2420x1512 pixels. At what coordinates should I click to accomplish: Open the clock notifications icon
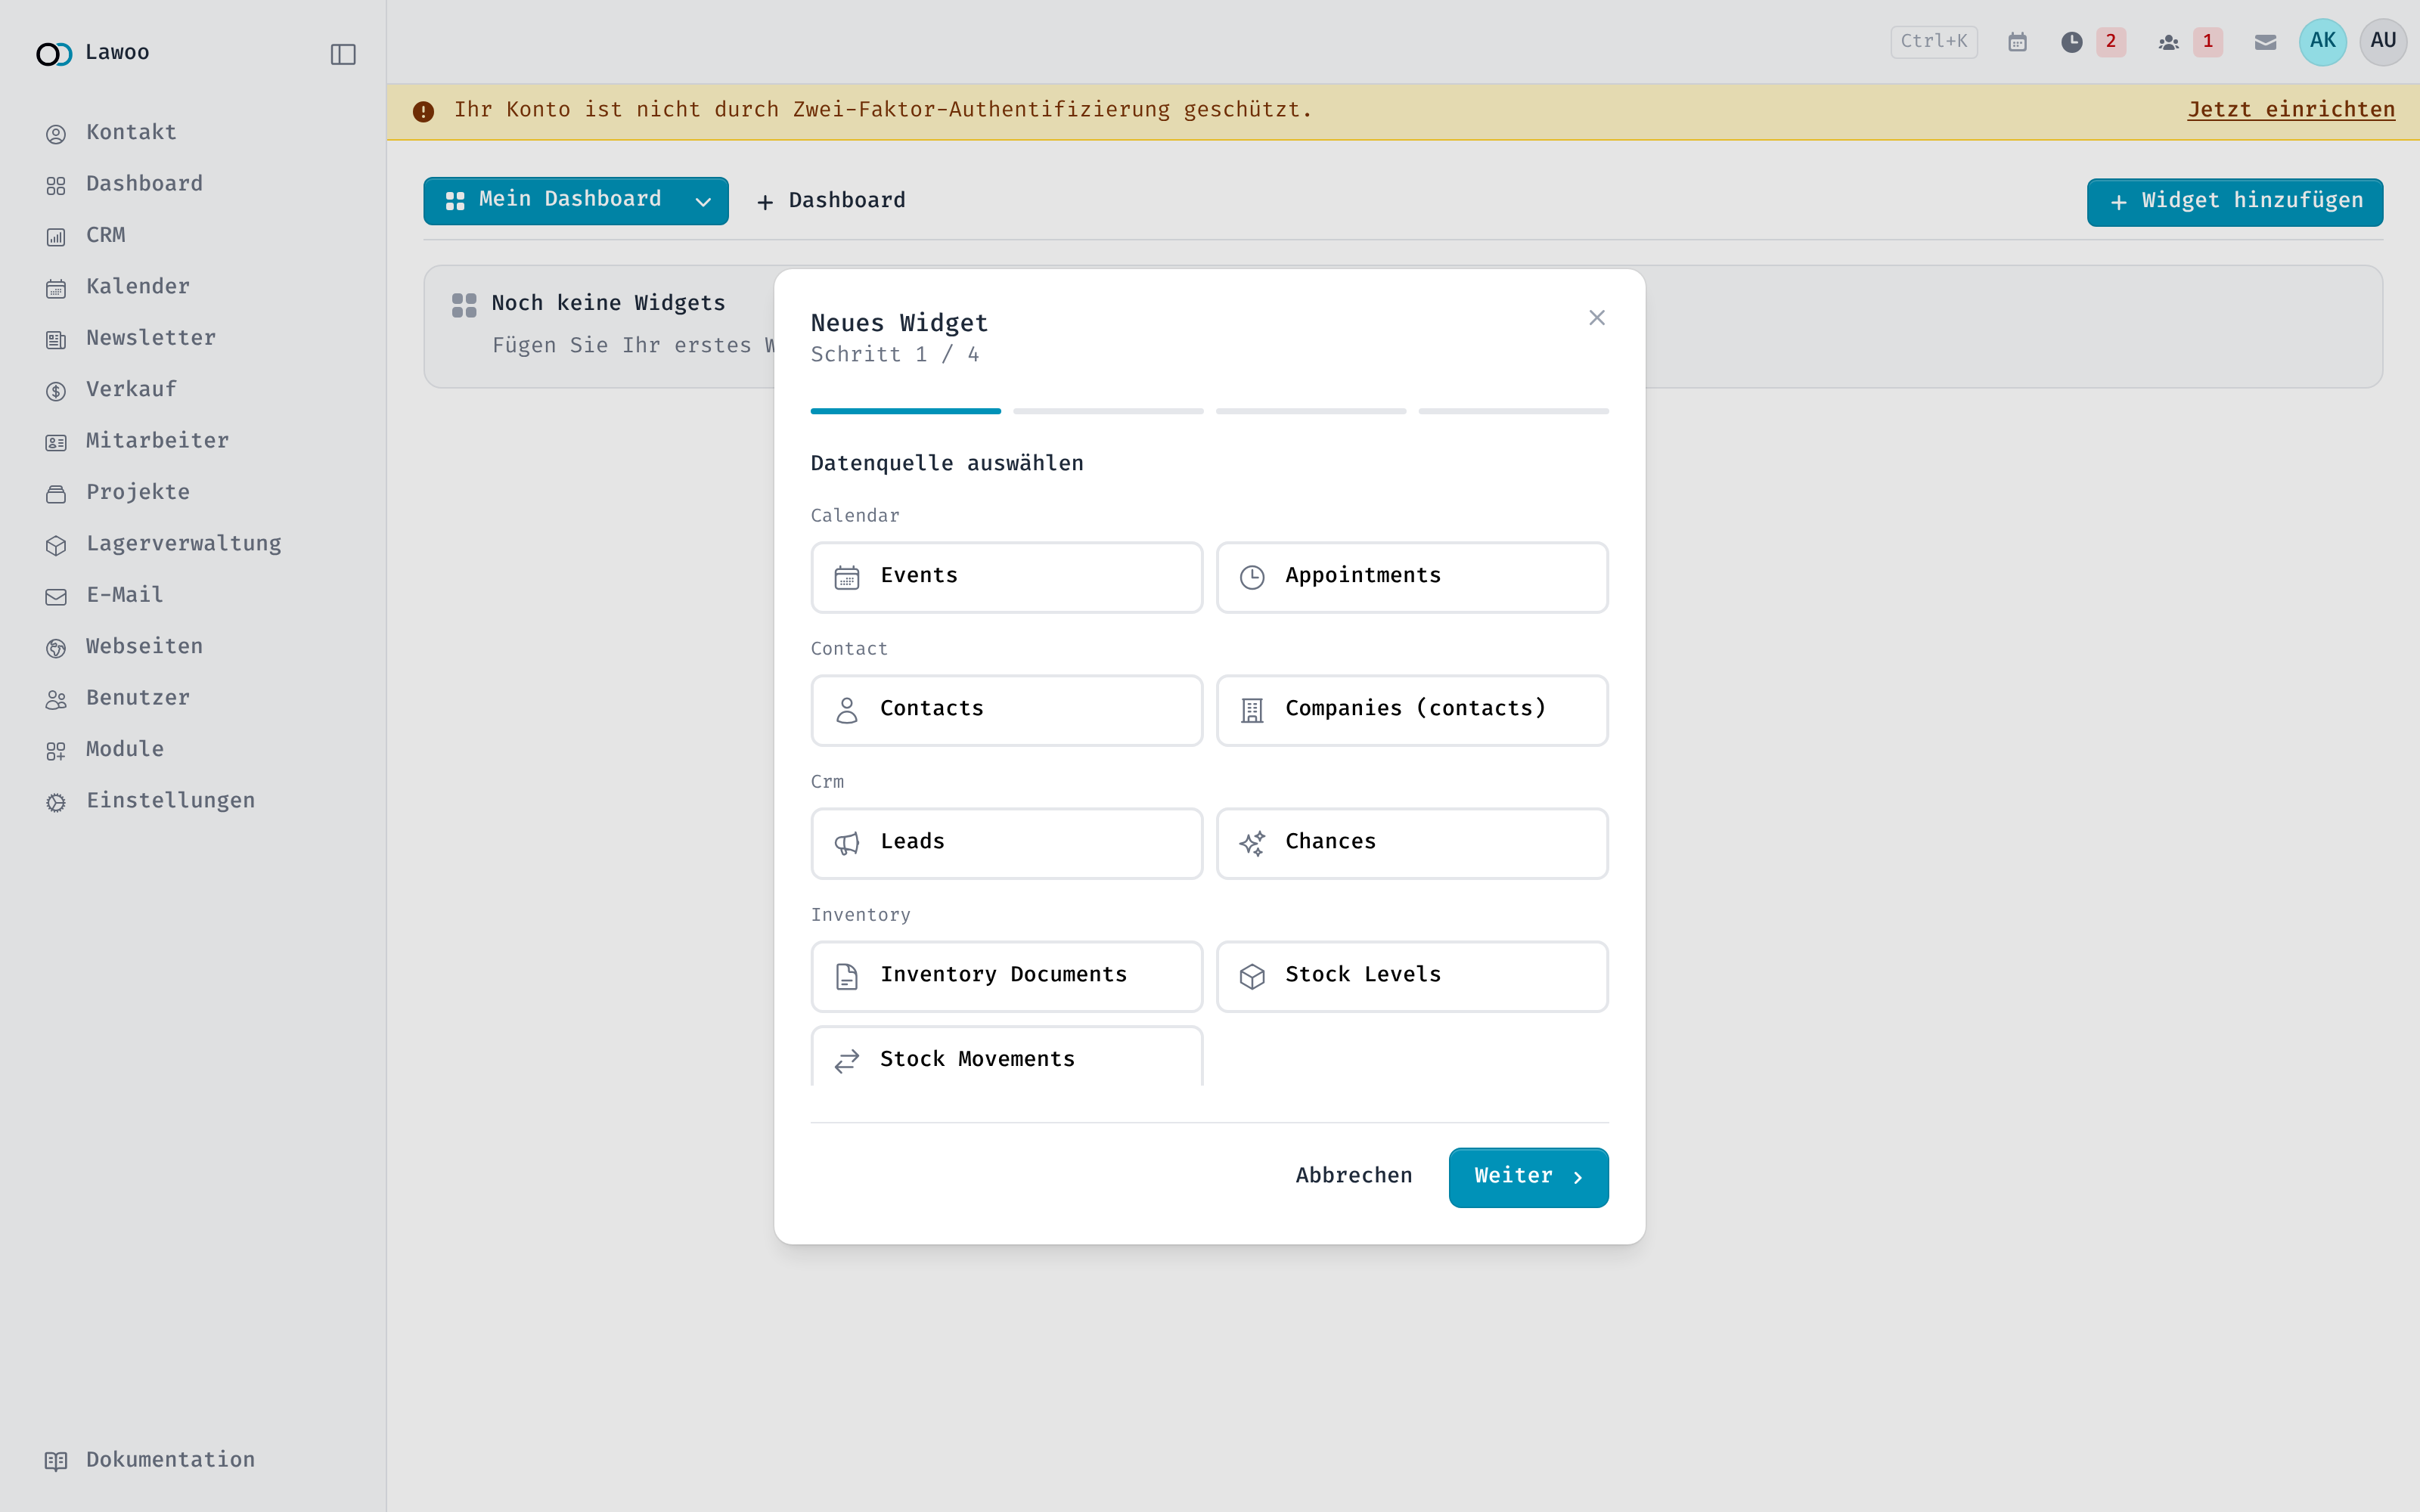point(2072,42)
